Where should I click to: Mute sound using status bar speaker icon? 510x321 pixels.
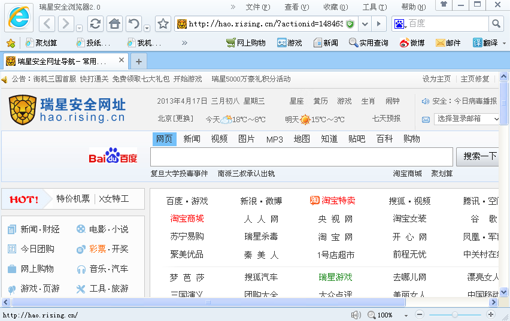point(356,315)
